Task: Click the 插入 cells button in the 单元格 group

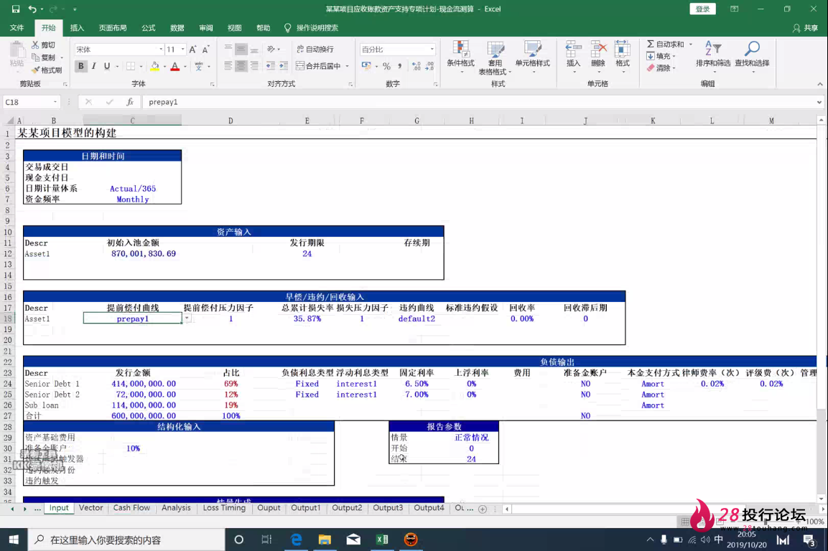Action: pos(574,57)
